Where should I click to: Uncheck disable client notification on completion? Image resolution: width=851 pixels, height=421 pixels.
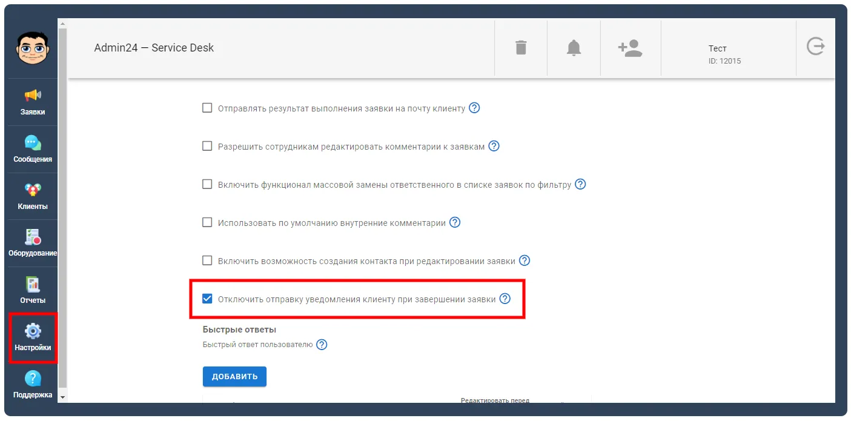(207, 299)
